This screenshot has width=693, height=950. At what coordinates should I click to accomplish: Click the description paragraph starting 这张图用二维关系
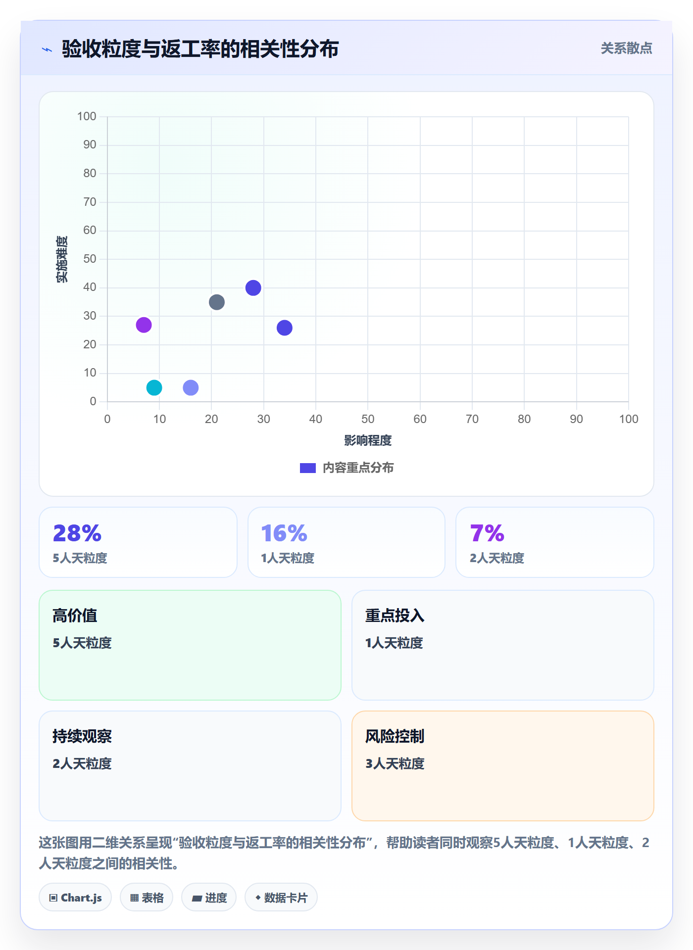pos(344,853)
